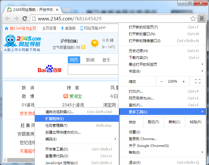Click the Chrome hamburger menu button
Viewport: 209px width, 165px height.
pyautogui.click(x=202, y=18)
